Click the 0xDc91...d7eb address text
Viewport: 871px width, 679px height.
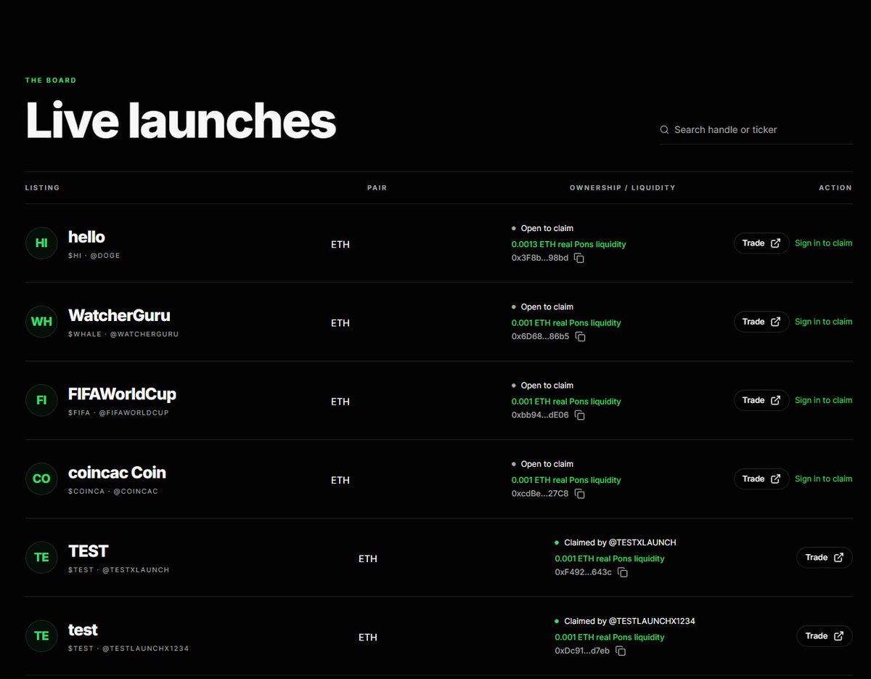[583, 651]
